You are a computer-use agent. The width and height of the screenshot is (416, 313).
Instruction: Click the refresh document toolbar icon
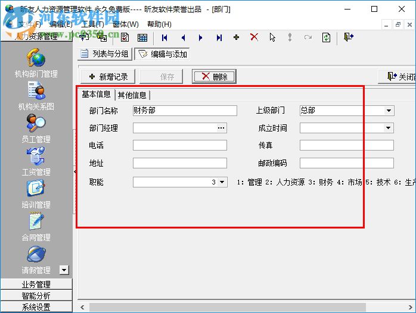click(326, 37)
